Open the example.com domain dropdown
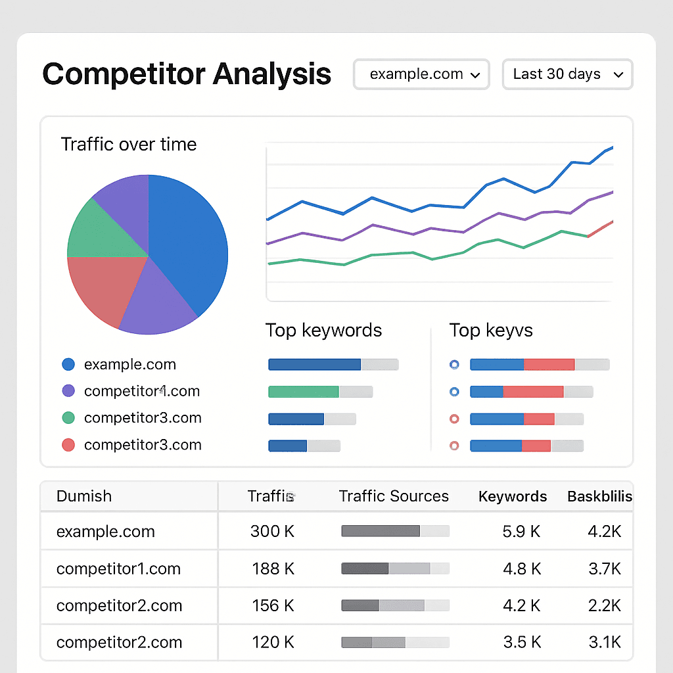The width and height of the screenshot is (673, 673). click(421, 74)
